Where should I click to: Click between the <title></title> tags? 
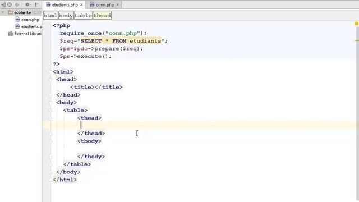95,87
